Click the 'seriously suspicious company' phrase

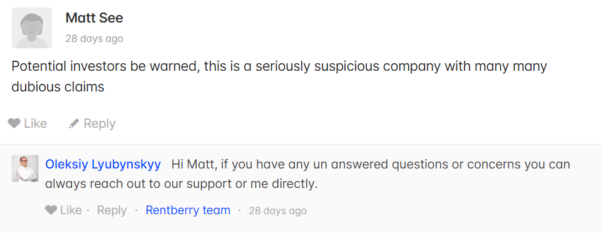tap(348, 66)
